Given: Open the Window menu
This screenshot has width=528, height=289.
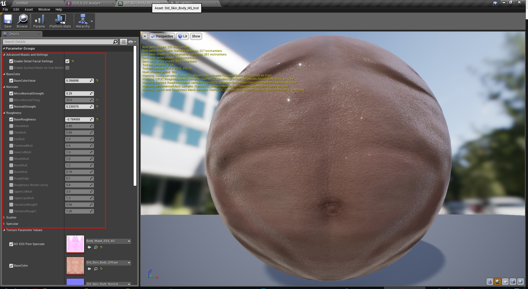Looking at the screenshot, I should click(x=44, y=9).
